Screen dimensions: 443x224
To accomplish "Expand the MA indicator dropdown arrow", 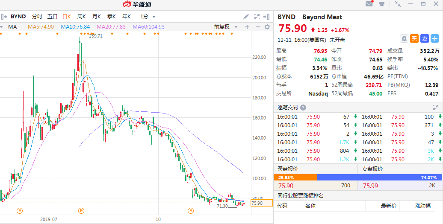I will [1, 27].
